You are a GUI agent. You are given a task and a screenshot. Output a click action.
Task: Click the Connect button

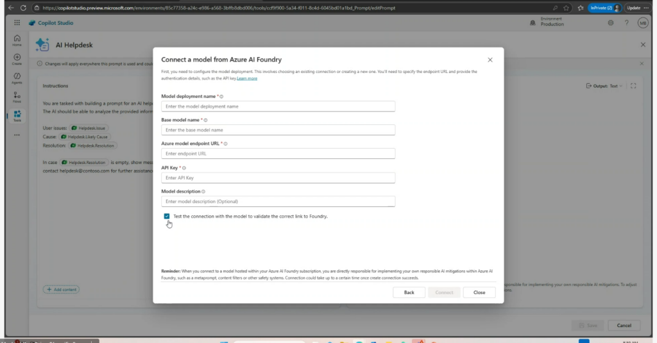point(444,292)
